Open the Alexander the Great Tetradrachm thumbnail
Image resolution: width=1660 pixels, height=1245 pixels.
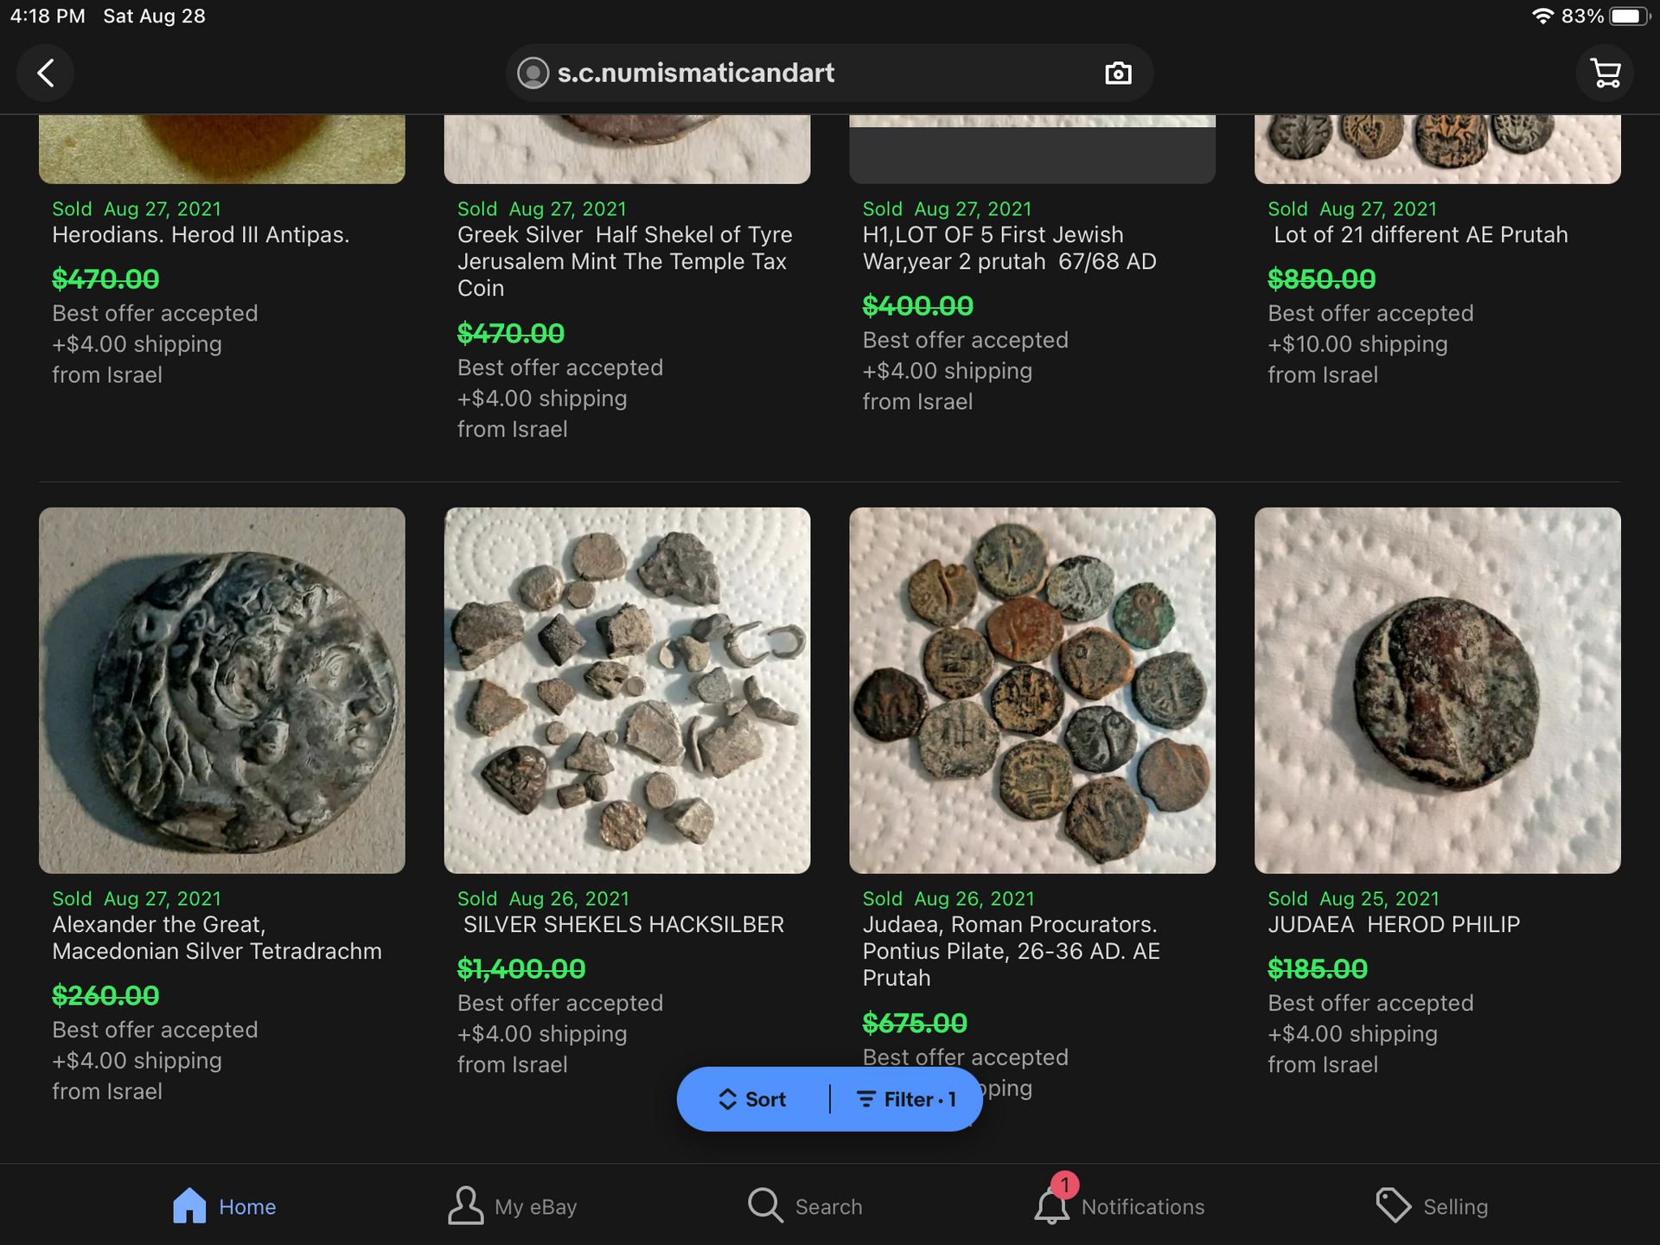pos(222,690)
